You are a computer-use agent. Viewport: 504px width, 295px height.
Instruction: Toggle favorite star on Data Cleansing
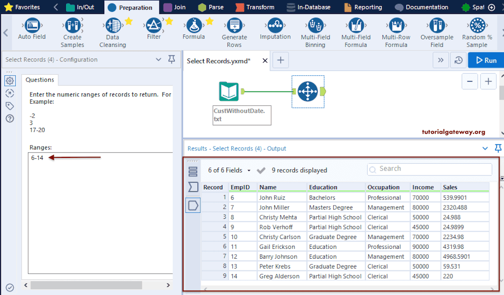[x=128, y=21]
